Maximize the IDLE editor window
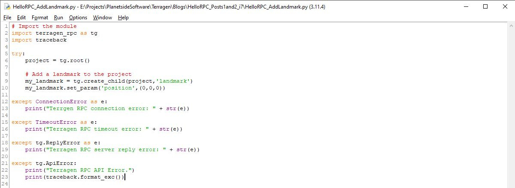 point(485,6)
